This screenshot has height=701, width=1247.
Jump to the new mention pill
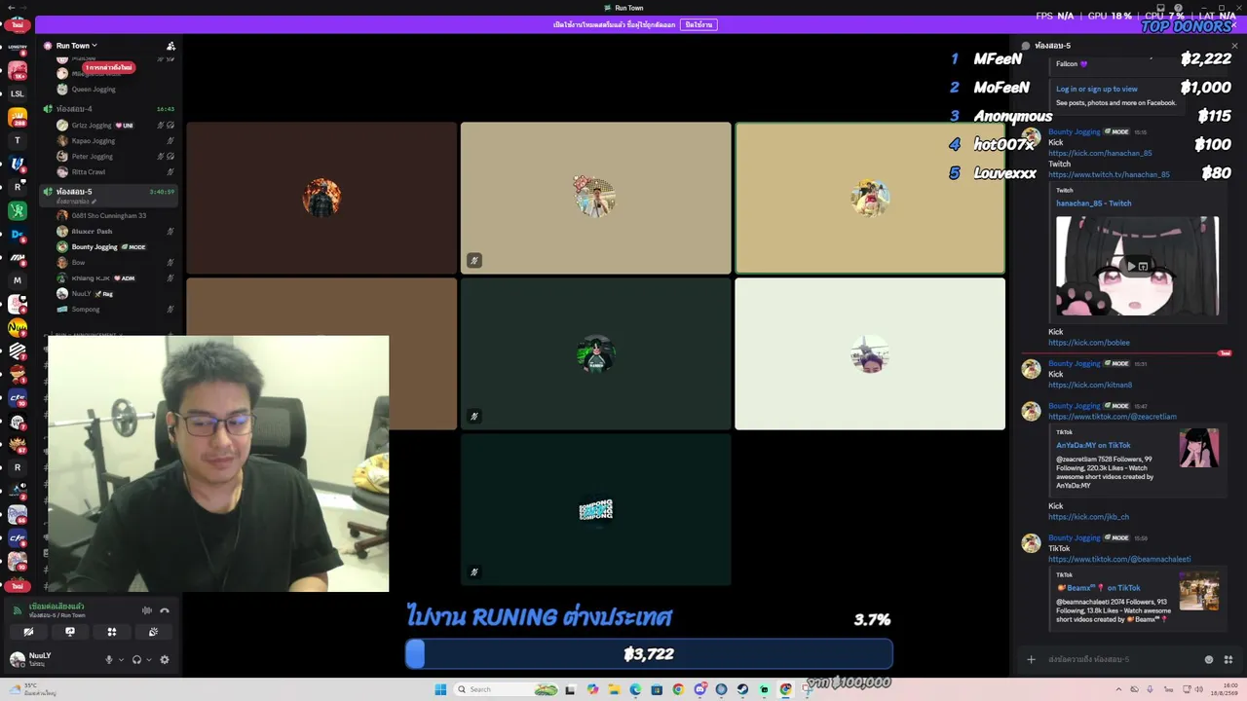(x=108, y=67)
